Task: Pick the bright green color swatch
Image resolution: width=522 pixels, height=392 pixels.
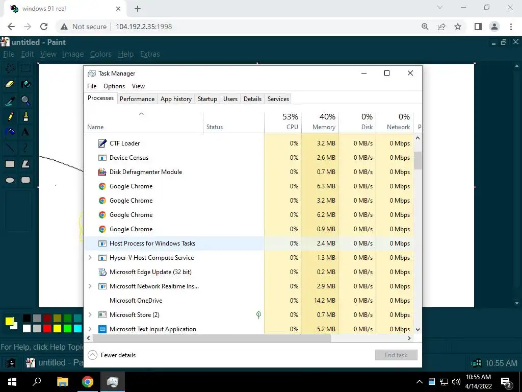Action: point(68,329)
